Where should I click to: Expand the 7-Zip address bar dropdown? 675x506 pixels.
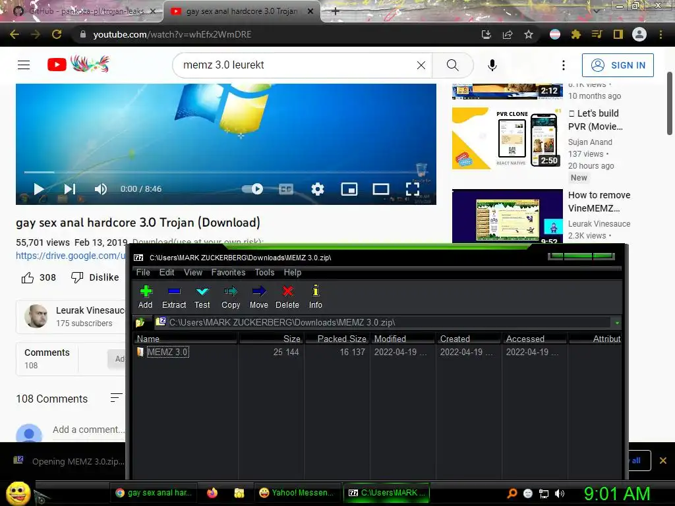pos(617,322)
